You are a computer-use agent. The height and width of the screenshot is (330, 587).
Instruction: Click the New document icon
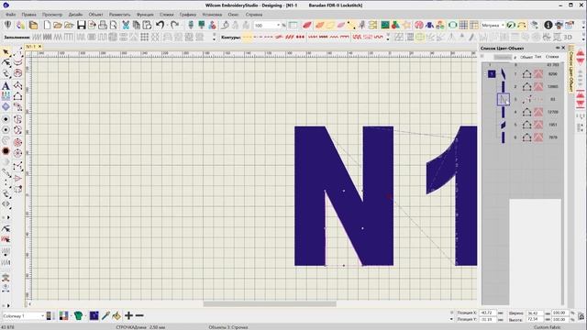[47, 25]
